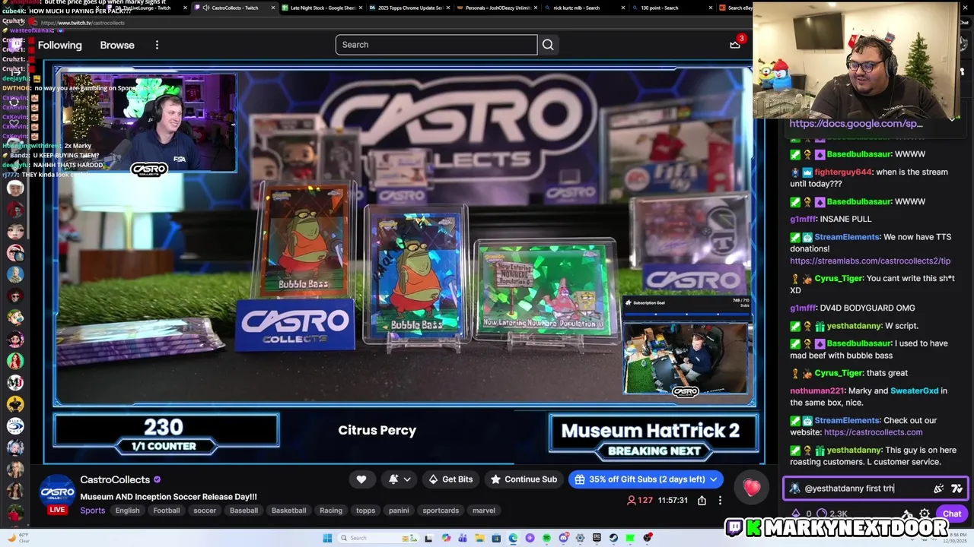This screenshot has height=547, width=974.
Task: Click the topps tag
Action: pos(365,511)
